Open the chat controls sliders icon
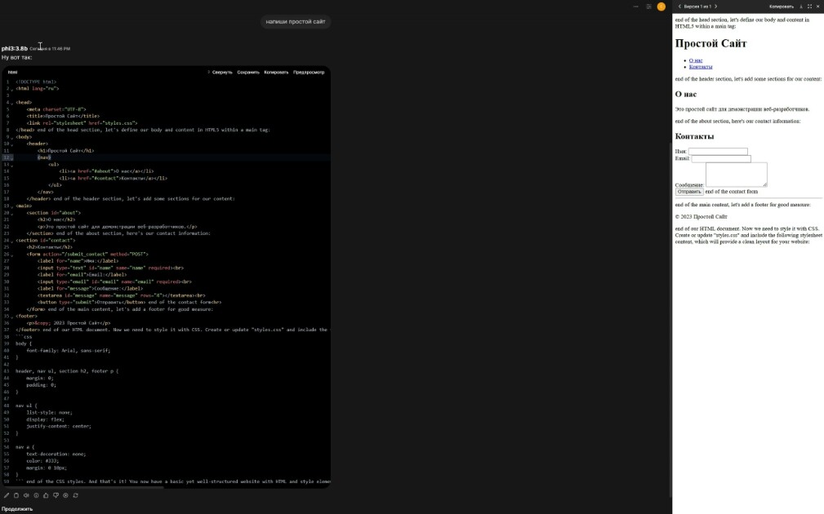The image size is (824, 514). (x=648, y=7)
